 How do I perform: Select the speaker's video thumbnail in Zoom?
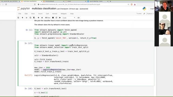coord(164,6)
